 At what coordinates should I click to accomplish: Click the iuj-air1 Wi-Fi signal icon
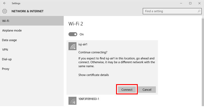[72, 46]
